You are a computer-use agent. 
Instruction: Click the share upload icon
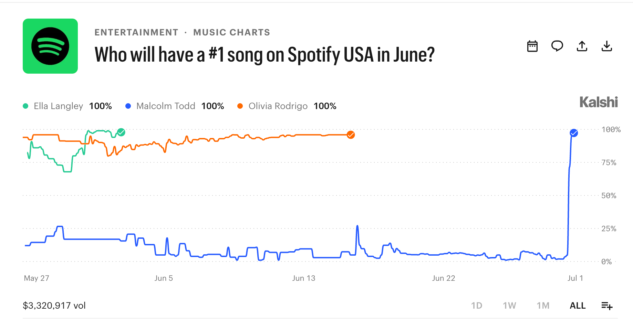point(582,46)
